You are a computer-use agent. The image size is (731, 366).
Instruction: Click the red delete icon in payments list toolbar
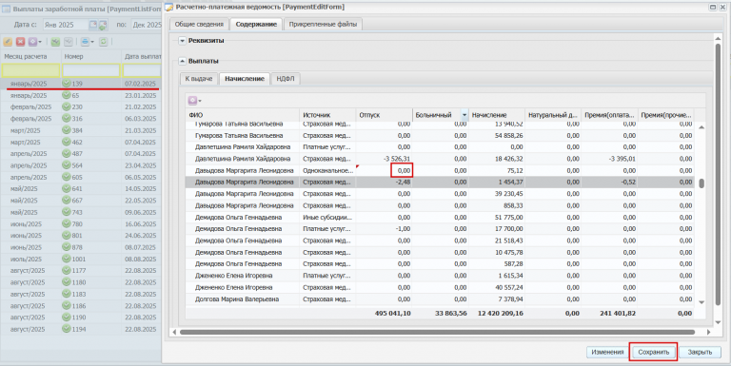click(20, 42)
